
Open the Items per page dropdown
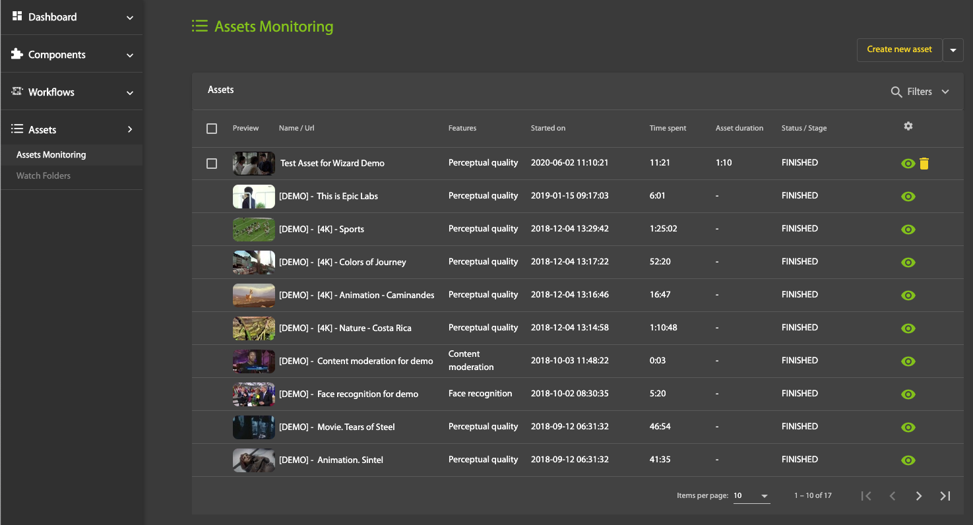[751, 496]
